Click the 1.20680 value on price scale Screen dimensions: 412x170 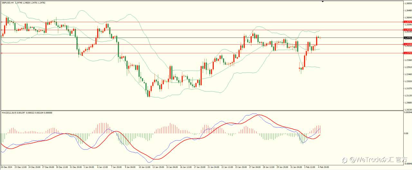408,103
